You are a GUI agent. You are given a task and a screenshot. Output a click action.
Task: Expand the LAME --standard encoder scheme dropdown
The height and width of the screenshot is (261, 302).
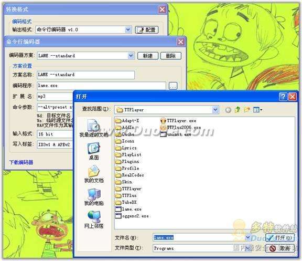pos(131,56)
